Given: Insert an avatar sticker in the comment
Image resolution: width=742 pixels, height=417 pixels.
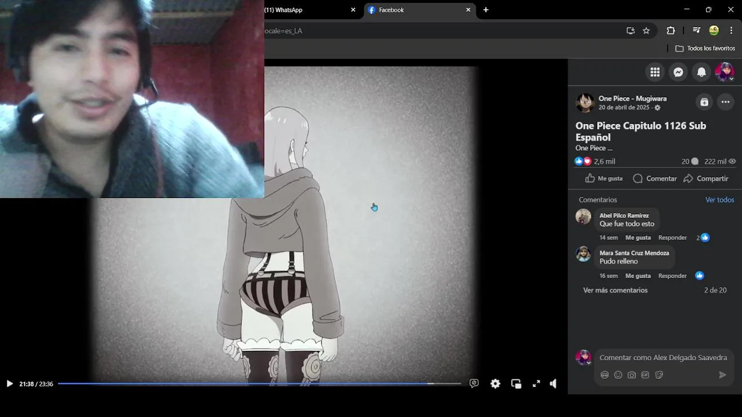Looking at the screenshot, I should click(605, 375).
